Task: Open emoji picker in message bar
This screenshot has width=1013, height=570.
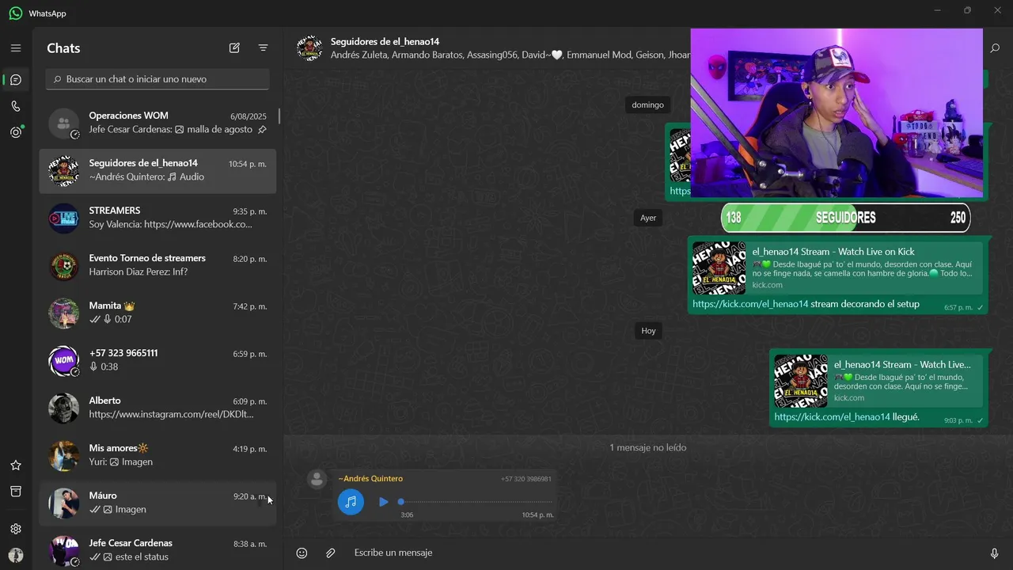Action: point(302,553)
